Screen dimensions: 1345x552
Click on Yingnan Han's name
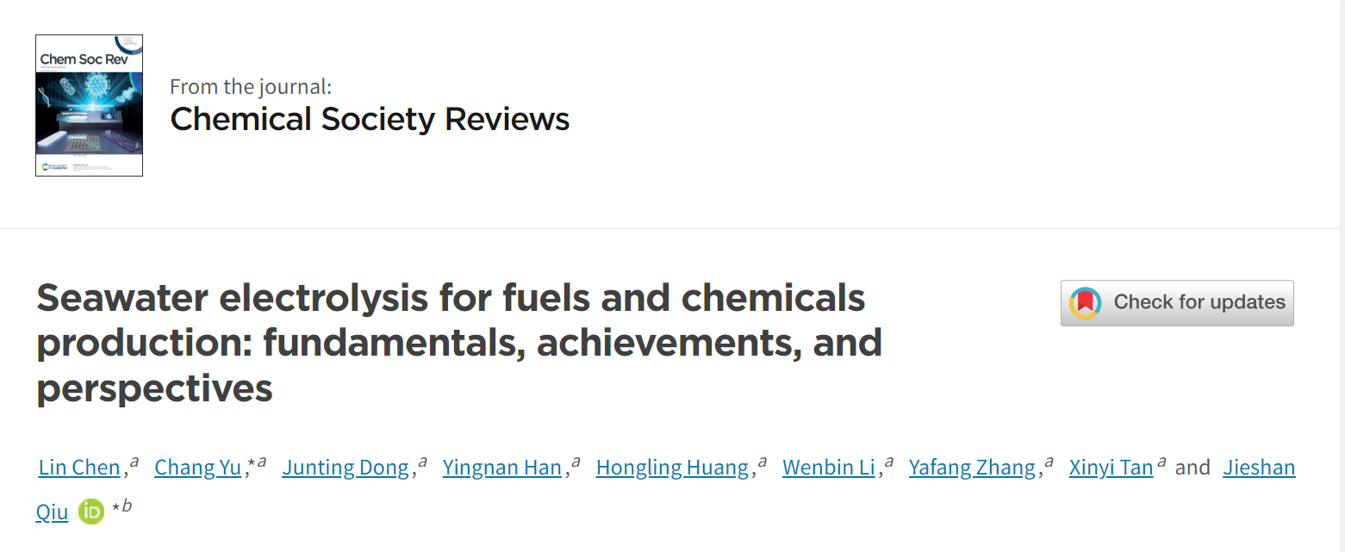(502, 468)
